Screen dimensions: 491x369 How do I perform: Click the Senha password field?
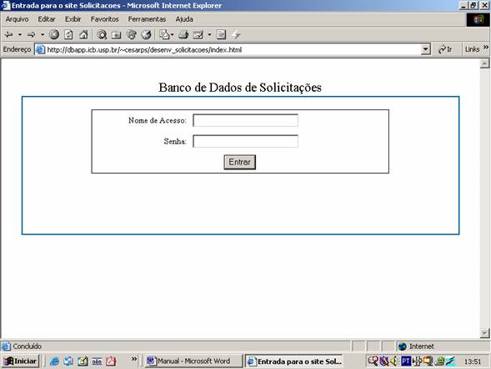coord(245,141)
